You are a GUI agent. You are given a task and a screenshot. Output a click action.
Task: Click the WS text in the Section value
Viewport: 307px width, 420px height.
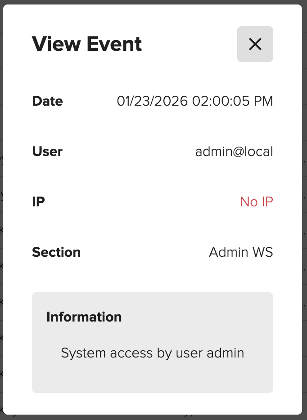pos(263,252)
